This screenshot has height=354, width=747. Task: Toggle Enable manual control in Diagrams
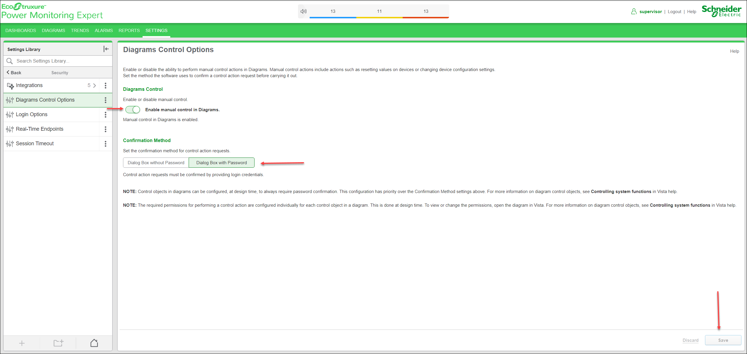click(x=133, y=110)
